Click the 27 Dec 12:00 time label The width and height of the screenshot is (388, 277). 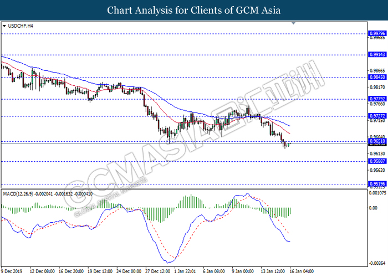click(x=157, y=271)
